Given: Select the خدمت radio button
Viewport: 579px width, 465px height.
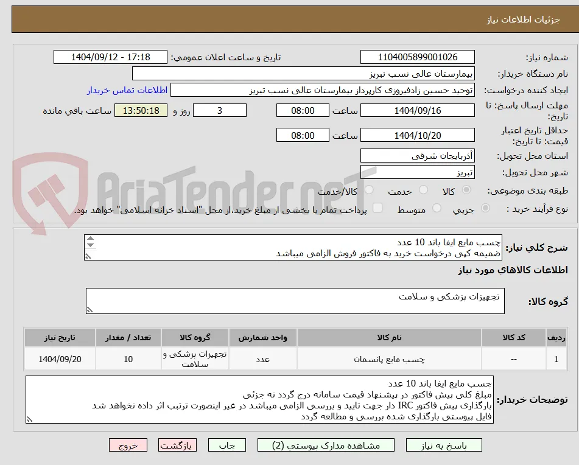Looking at the screenshot, I should (x=424, y=190).
